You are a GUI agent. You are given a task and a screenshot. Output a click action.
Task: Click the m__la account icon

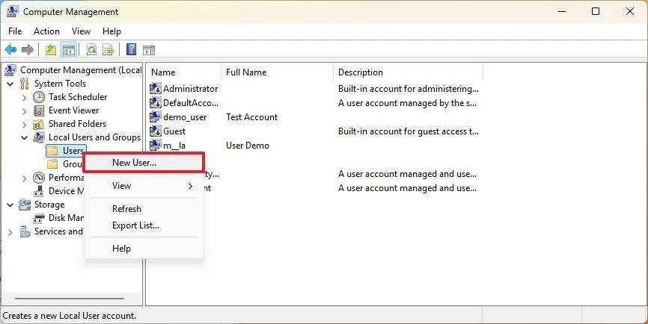(x=156, y=145)
